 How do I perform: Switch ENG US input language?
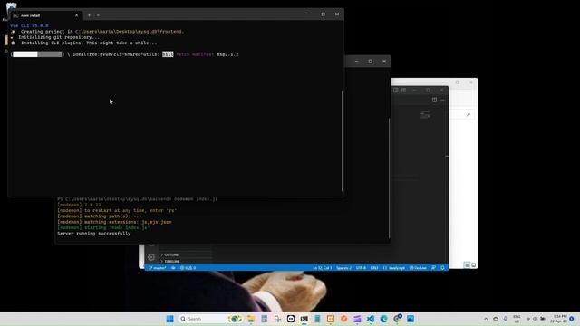tap(517, 319)
